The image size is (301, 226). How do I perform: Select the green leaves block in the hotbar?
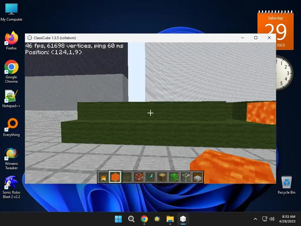tap(174, 177)
